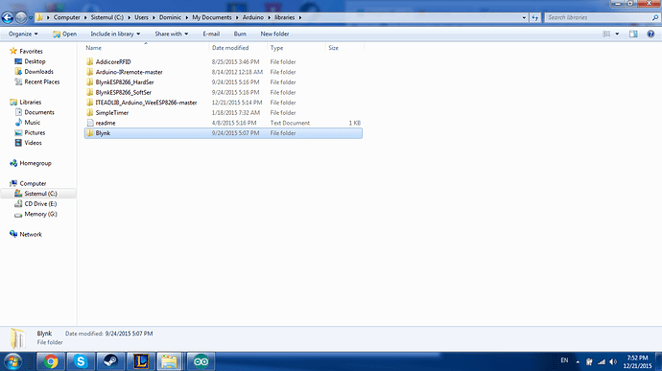Screen dimensions: 662x371
Task: Select Memory (G:) drive in sidebar
Action: [40, 214]
